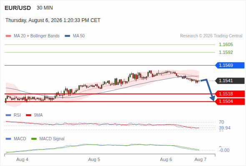Click the pink MA 20 legend swatch
The width and height of the screenshot is (246, 166).
[8, 36]
